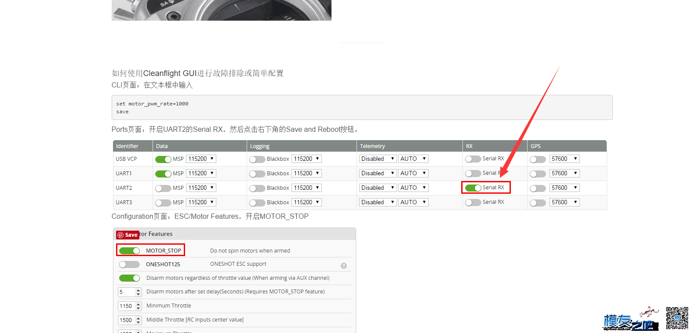Image resolution: width=692 pixels, height=333 pixels.
Task: Open USB VCP MSP baud rate dropdown
Action: tap(201, 159)
